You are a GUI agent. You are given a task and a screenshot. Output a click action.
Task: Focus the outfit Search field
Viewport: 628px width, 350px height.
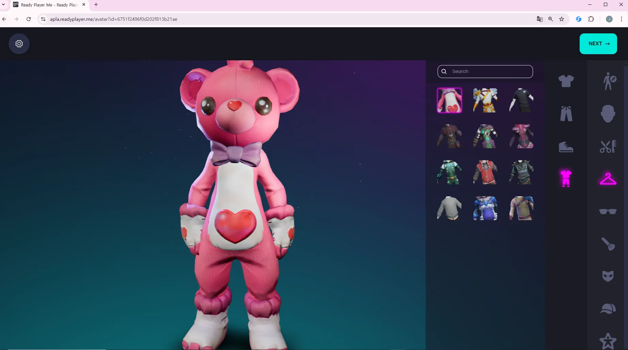pos(485,72)
